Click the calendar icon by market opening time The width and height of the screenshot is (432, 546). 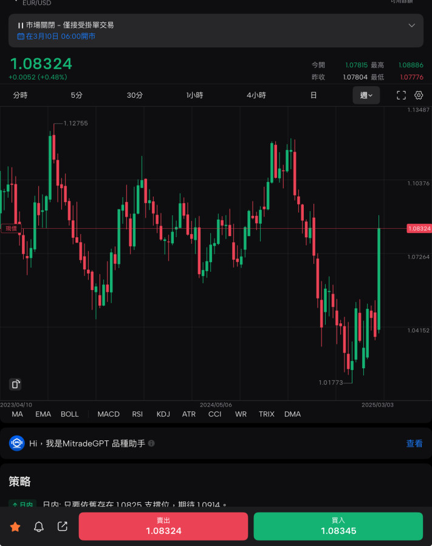(x=21, y=36)
